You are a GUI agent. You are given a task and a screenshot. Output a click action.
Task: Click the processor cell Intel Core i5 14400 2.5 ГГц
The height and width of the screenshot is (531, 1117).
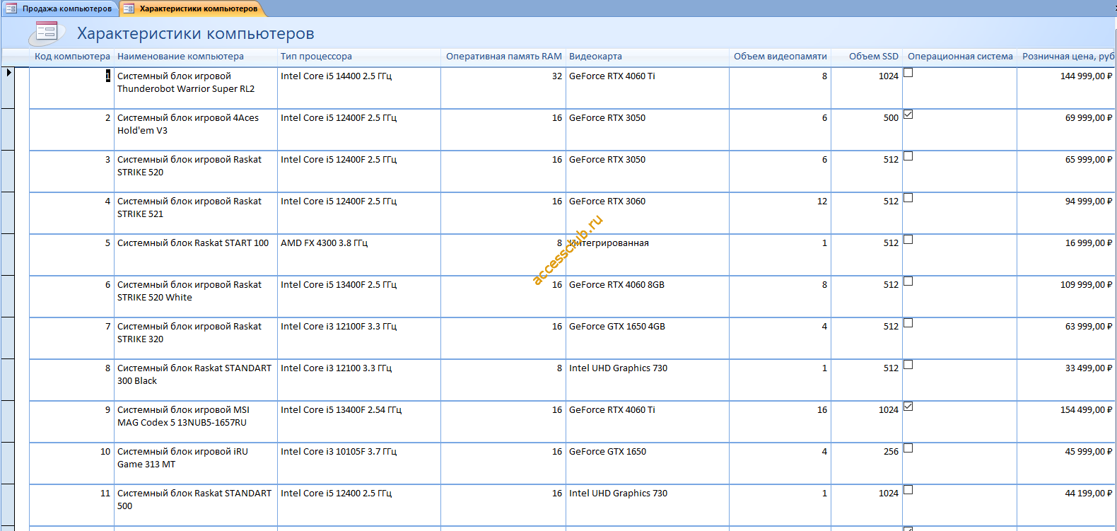pos(359,88)
